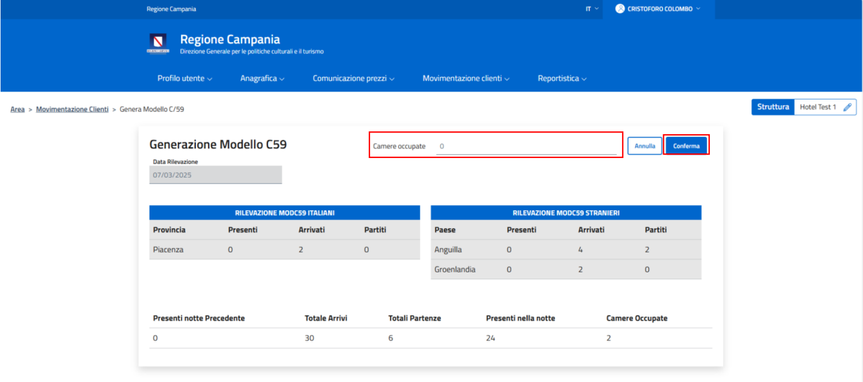Image resolution: width=863 pixels, height=382 pixels.
Task: Click the Totale Arrivi label
Action: tap(326, 318)
